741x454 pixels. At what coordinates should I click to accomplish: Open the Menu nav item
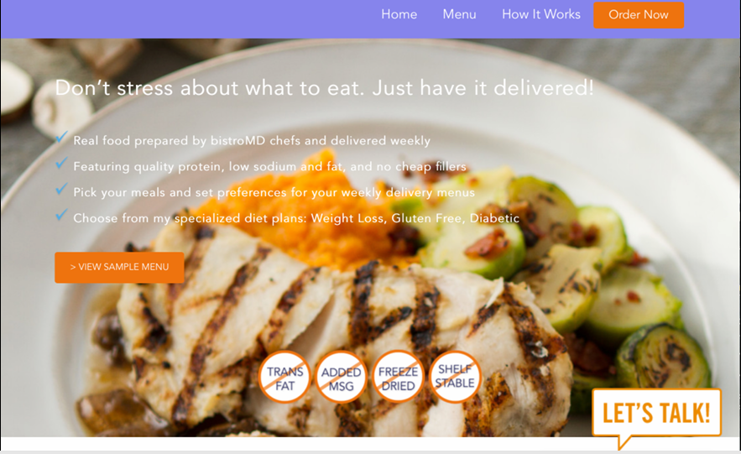[x=459, y=14]
